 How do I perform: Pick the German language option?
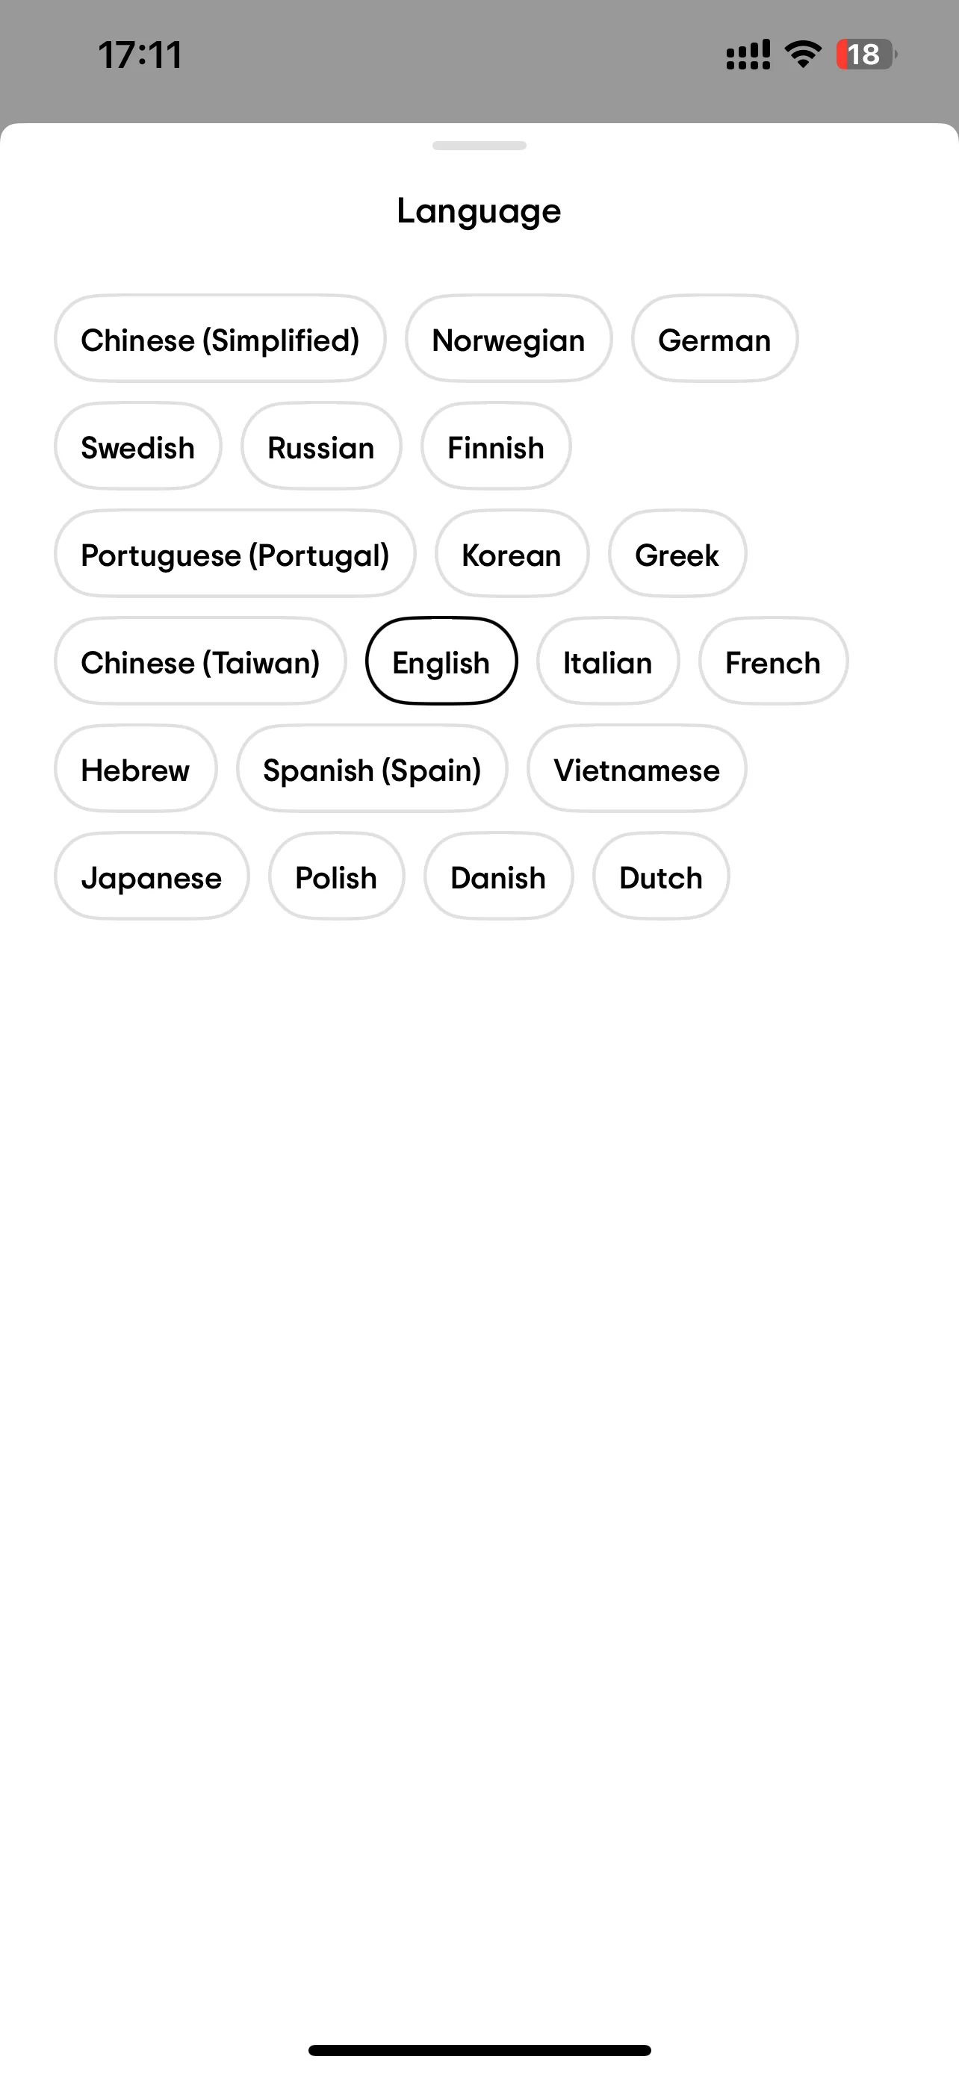click(x=714, y=339)
